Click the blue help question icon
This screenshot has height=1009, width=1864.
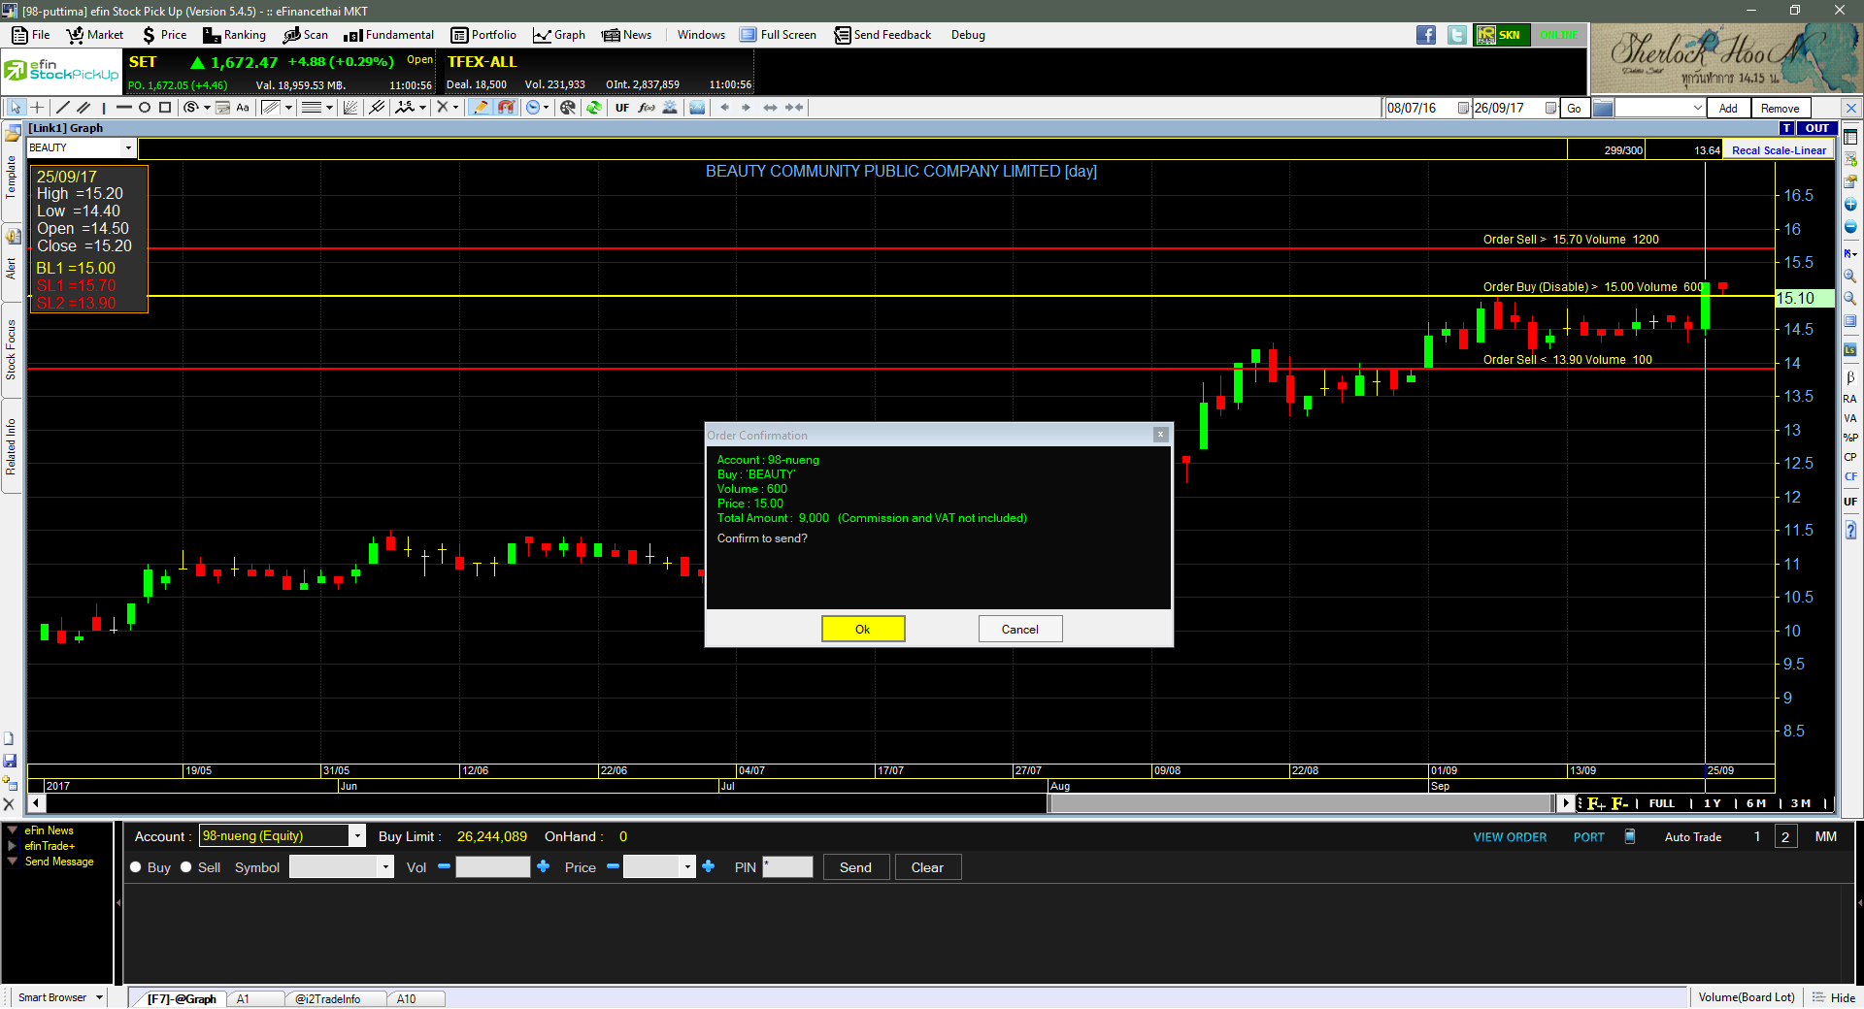(1850, 530)
